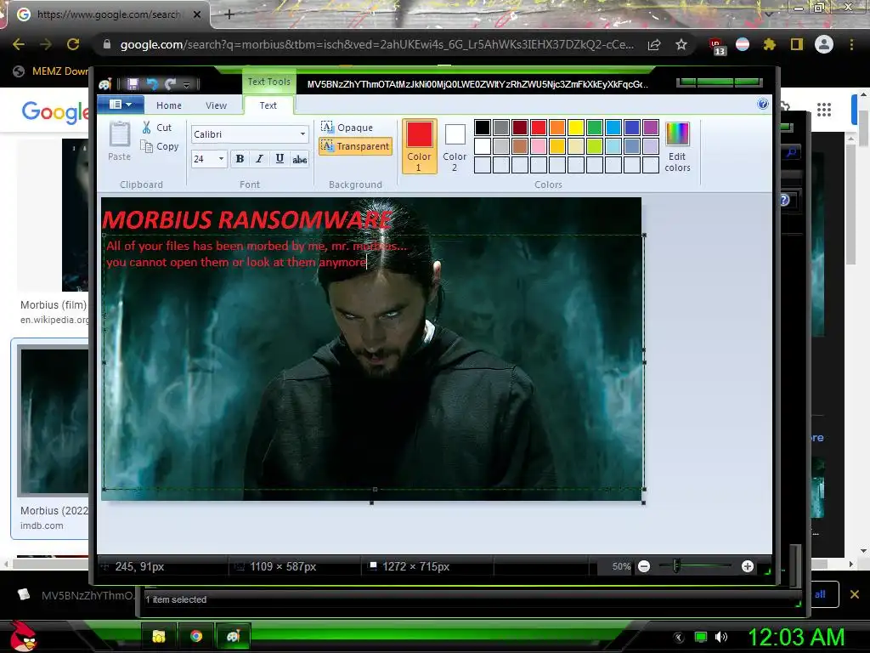Viewport: 870px width, 653px height.
Task: Open Chrome three-dot menu
Action: pos(851,44)
